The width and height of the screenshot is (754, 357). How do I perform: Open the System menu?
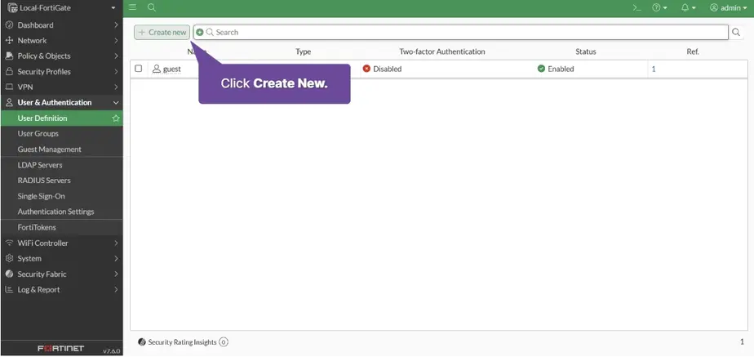61,258
